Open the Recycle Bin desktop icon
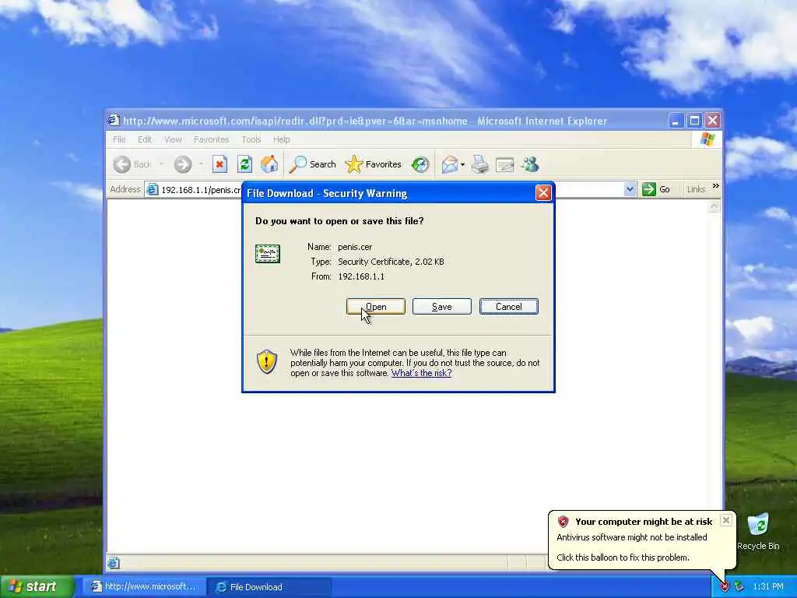797x598 pixels. pyautogui.click(x=758, y=532)
